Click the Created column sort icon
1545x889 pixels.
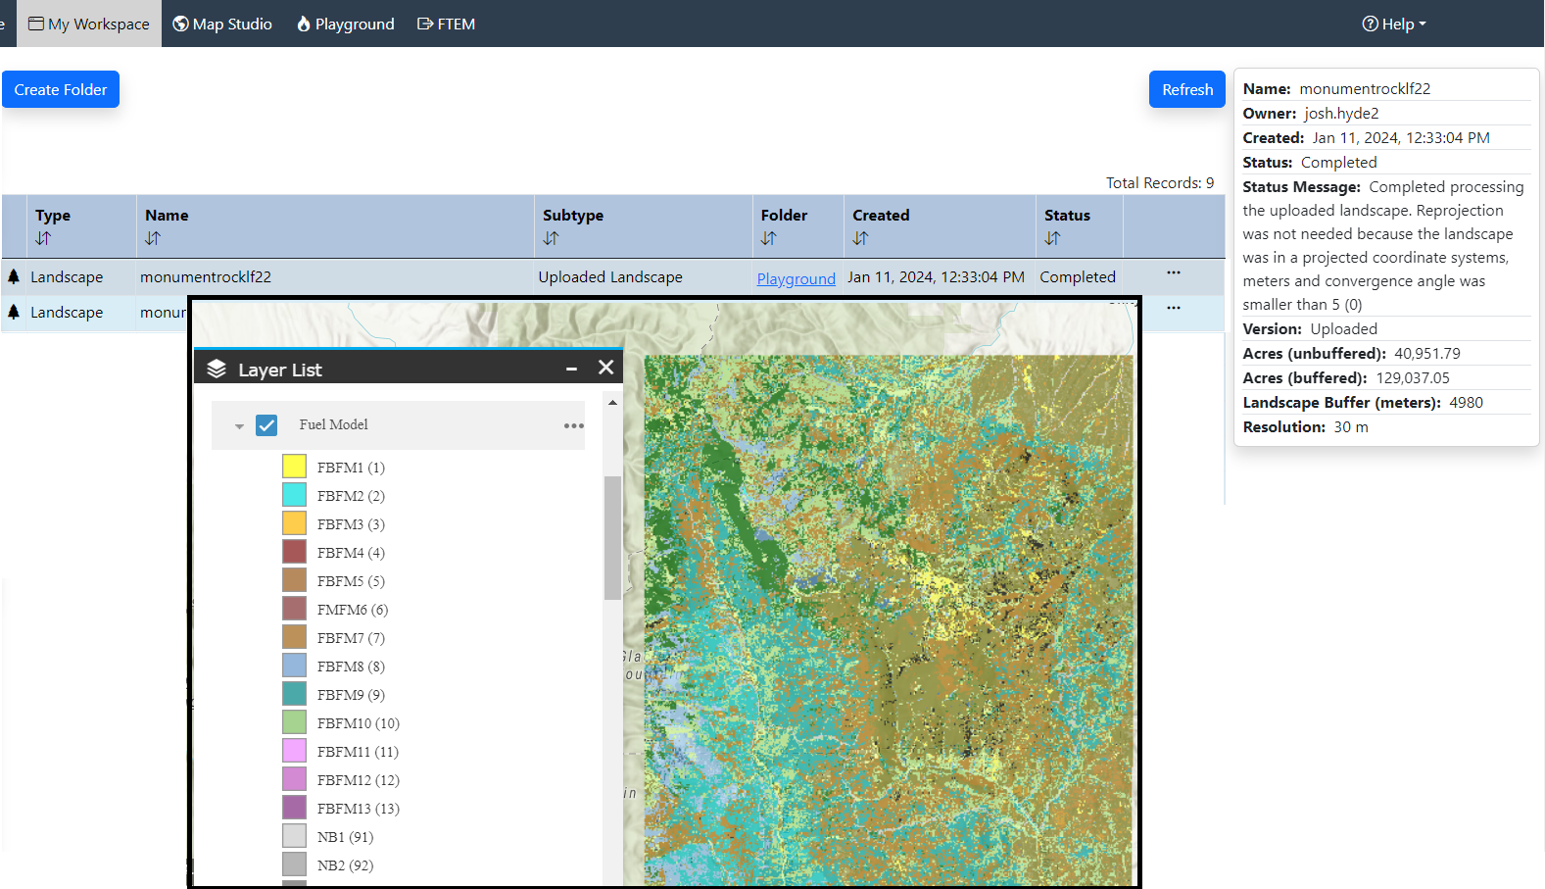pyautogui.click(x=860, y=238)
